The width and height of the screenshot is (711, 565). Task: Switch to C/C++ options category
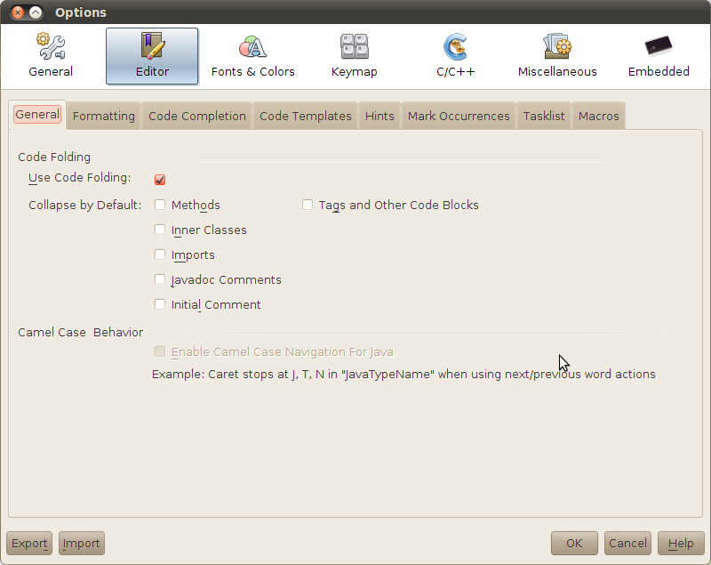456,56
